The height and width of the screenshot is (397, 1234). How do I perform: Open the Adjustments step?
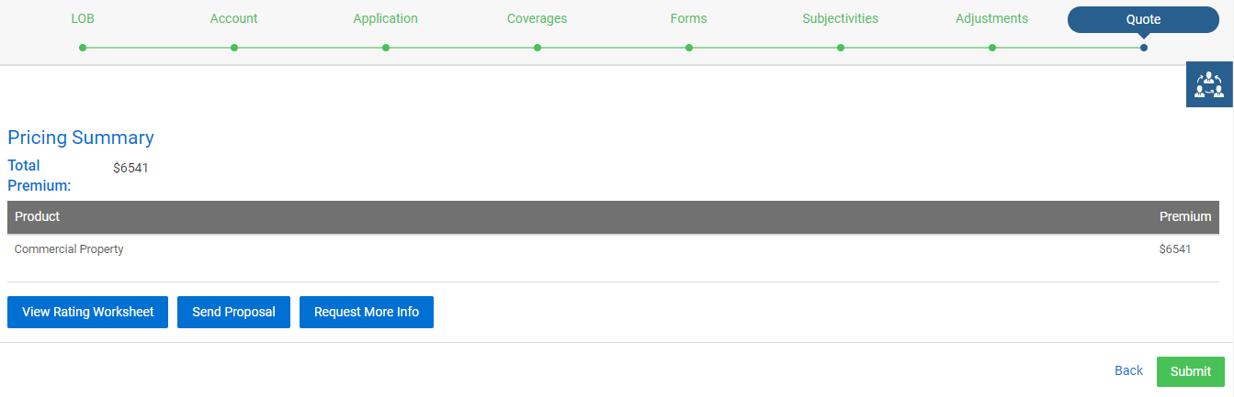click(x=991, y=18)
